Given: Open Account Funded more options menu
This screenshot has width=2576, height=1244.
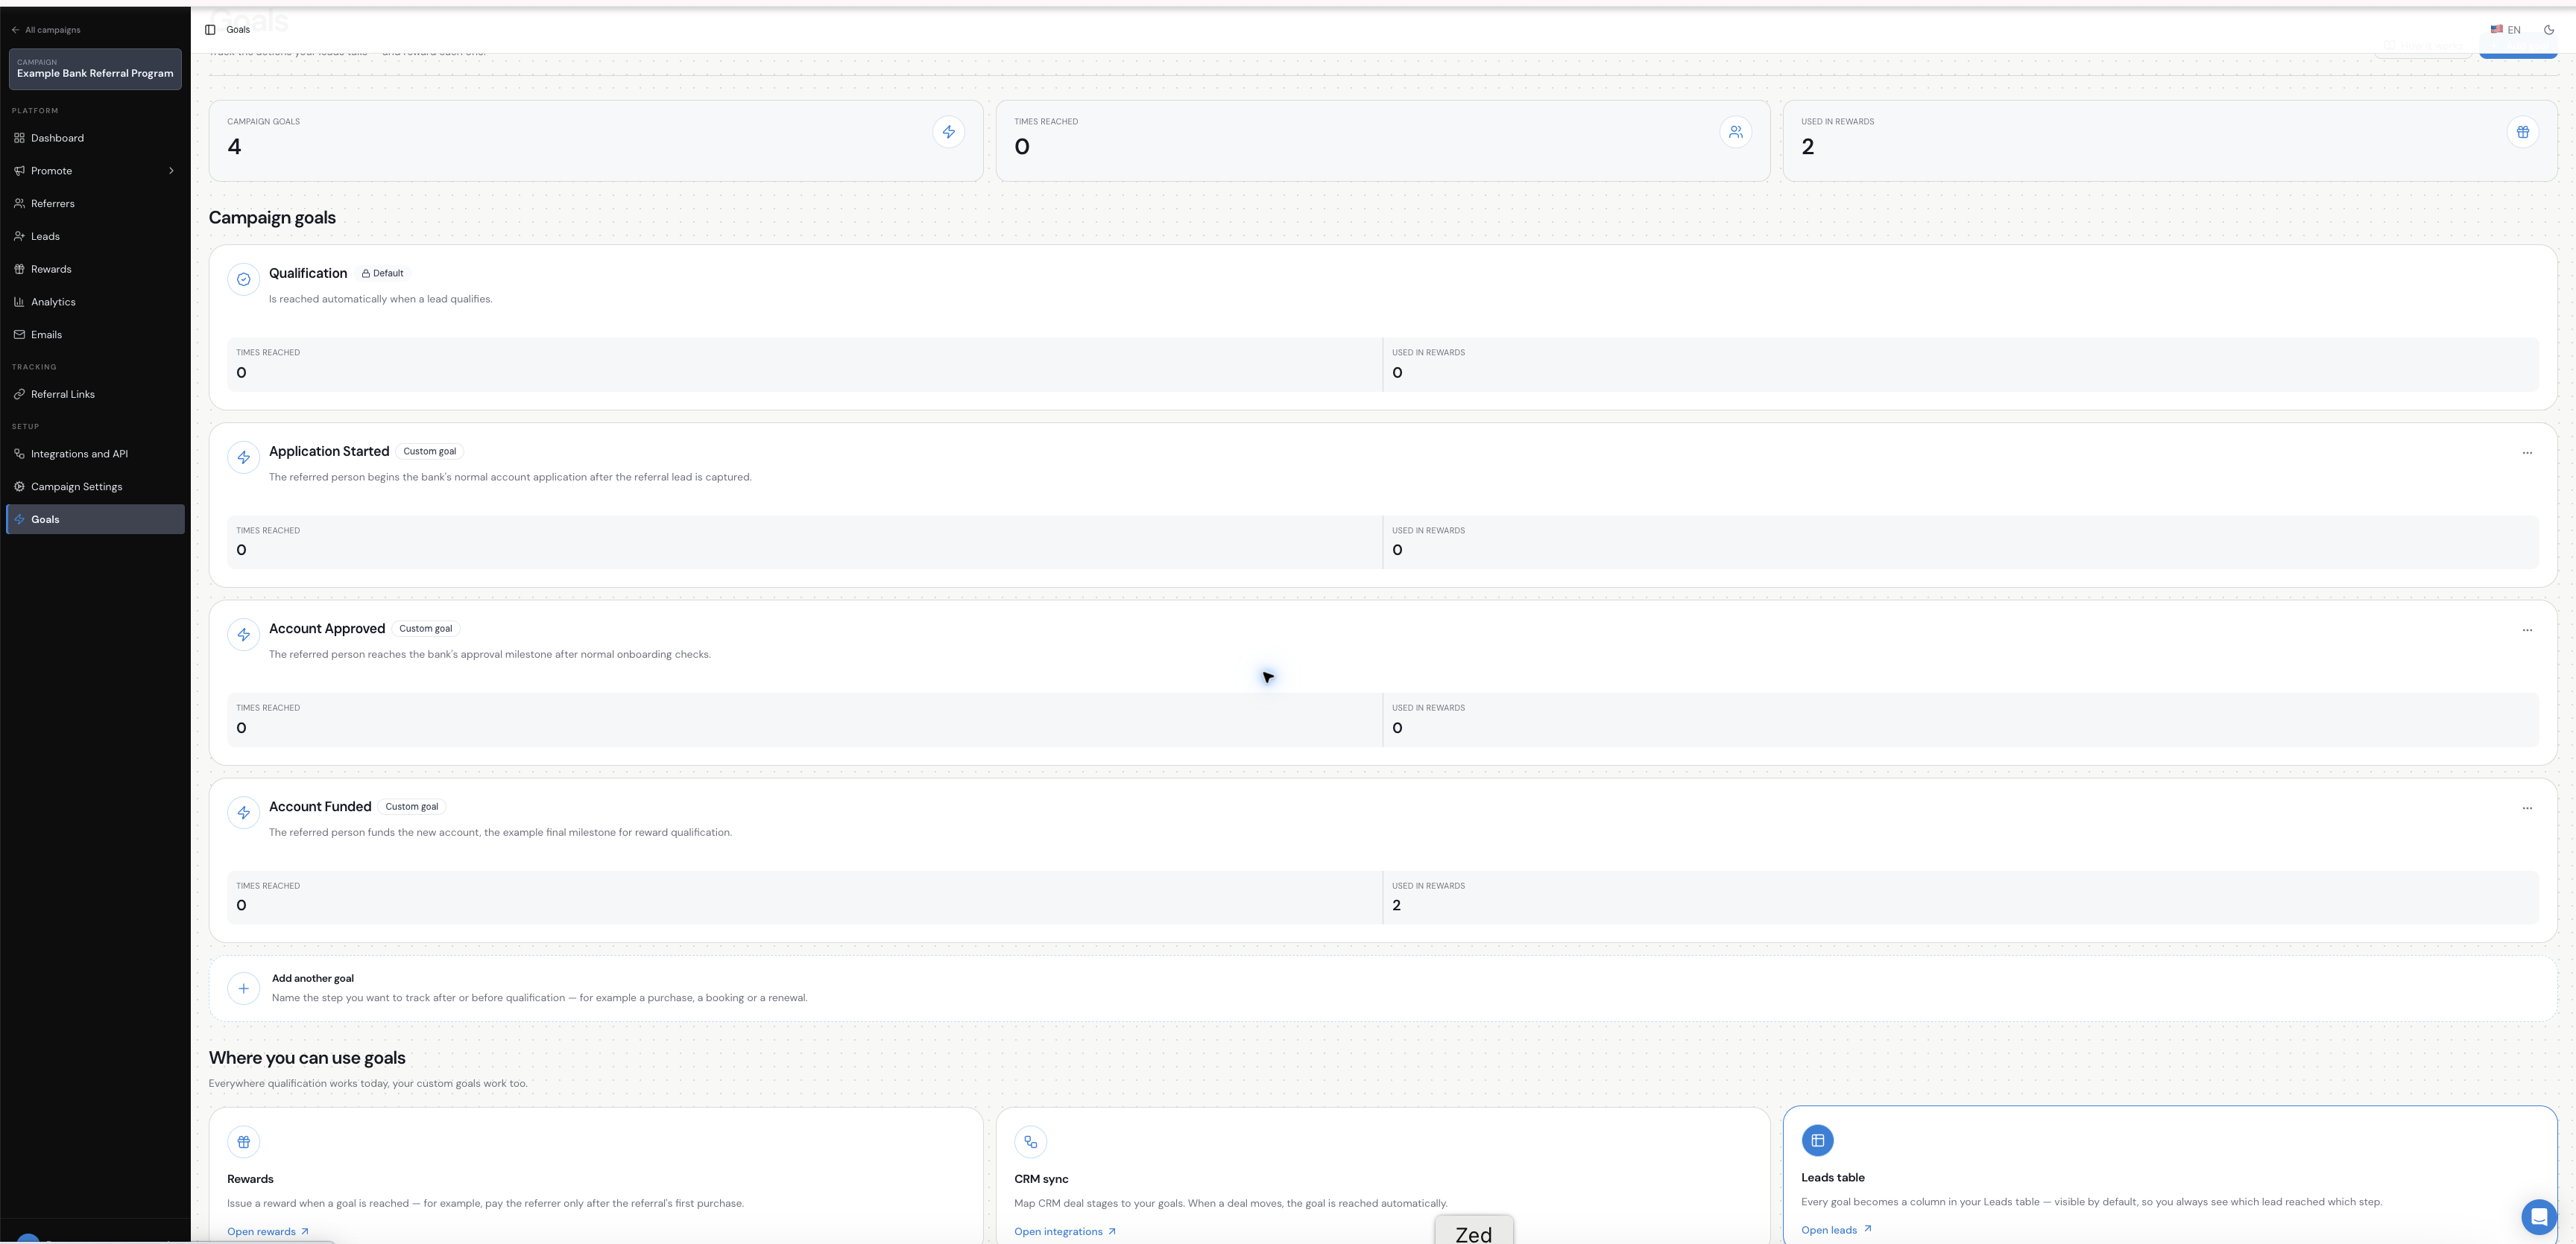Looking at the screenshot, I should (2526, 808).
